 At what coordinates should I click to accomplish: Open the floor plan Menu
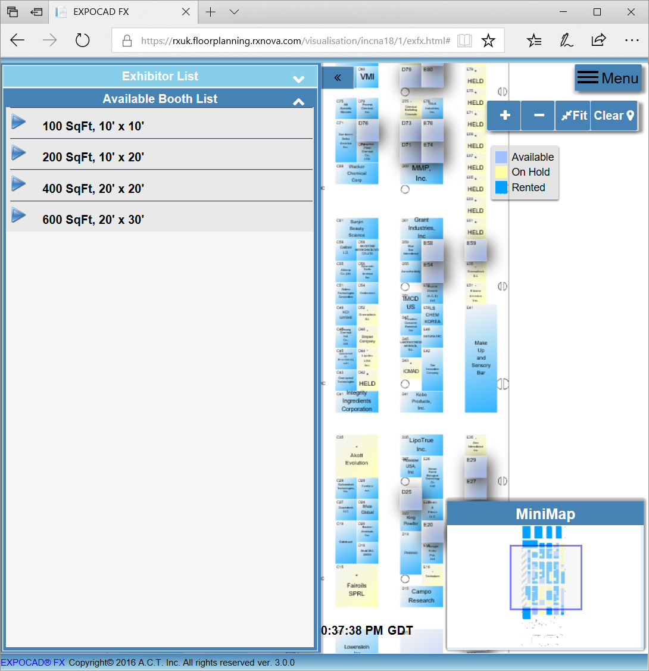[608, 78]
